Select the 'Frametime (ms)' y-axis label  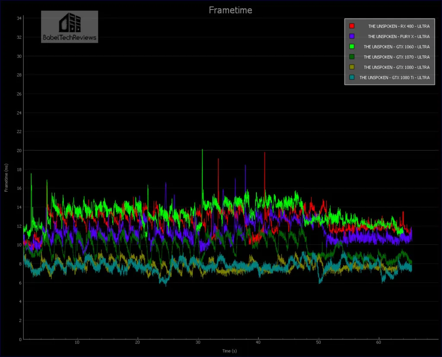pos(6,177)
